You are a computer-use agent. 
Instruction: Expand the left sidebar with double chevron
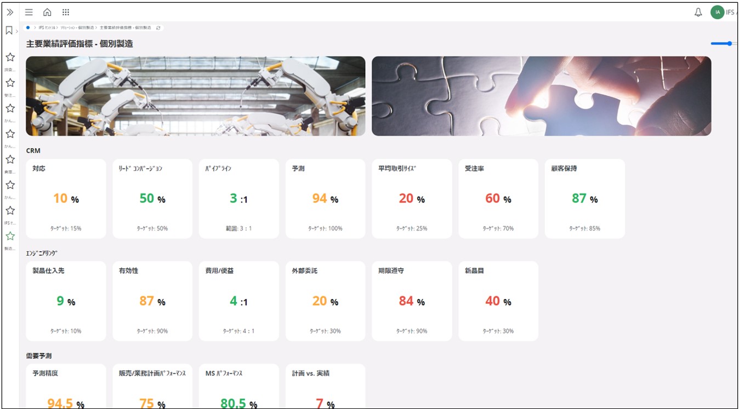10,12
